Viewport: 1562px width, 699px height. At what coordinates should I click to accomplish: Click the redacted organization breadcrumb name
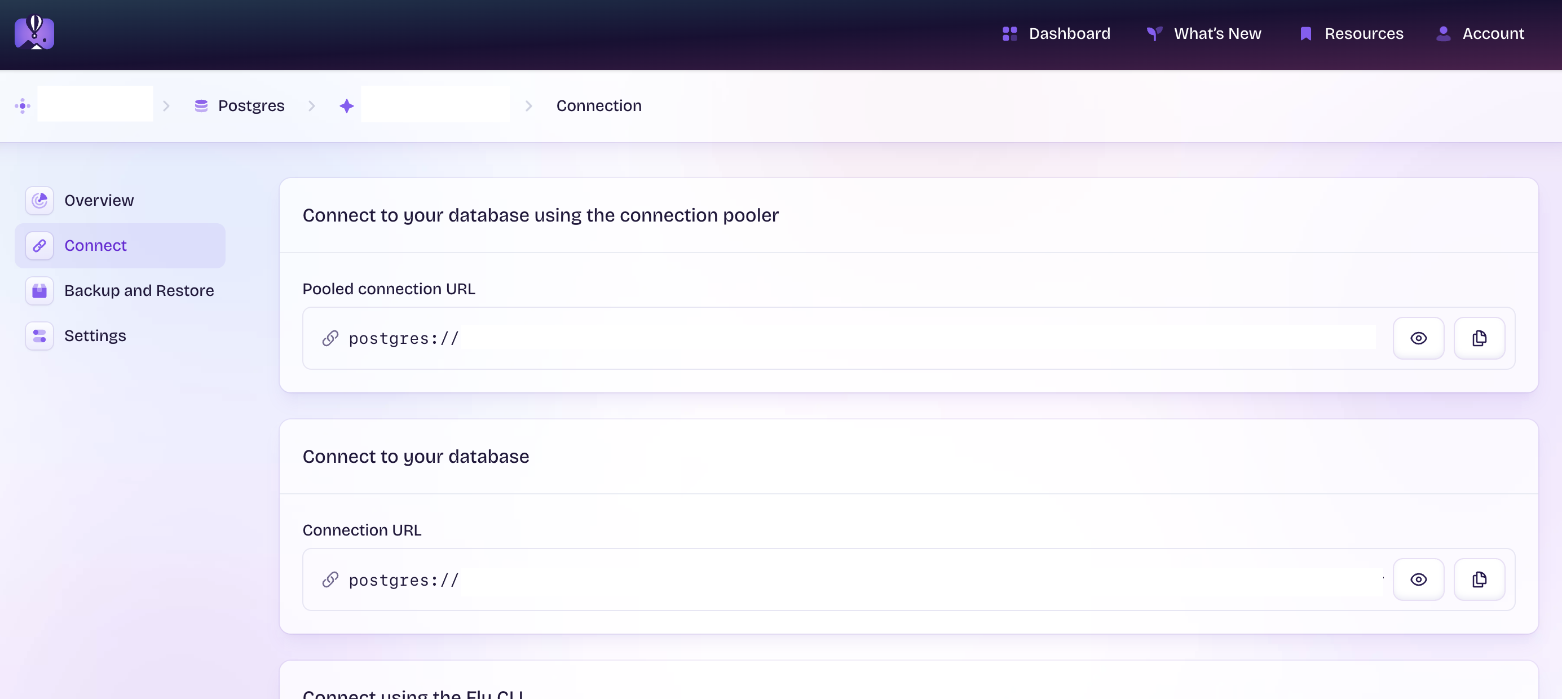coord(95,104)
